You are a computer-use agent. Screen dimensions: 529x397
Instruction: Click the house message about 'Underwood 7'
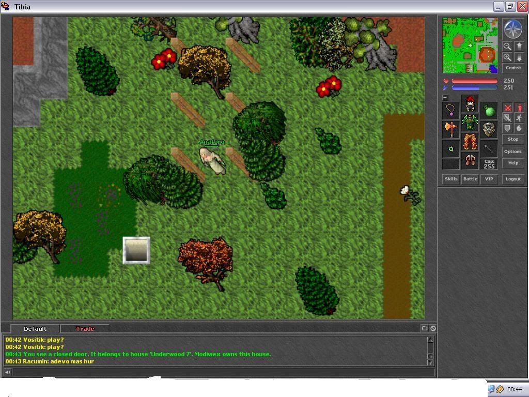(x=138, y=354)
